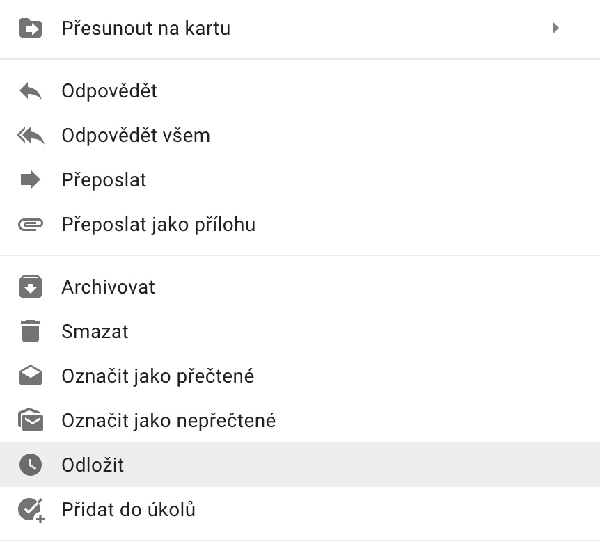Image resolution: width=600 pixels, height=544 pixels.
Task: Click the paperclip attachment icon
Action: click(x=31, y=225)
